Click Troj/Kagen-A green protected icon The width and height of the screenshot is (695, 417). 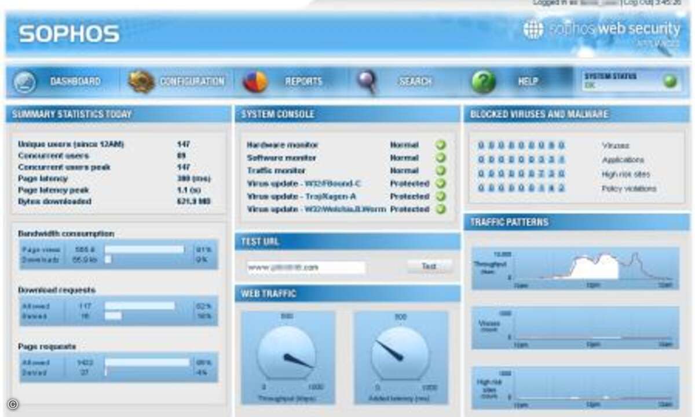pyautogui.click(x=441, y=196)
